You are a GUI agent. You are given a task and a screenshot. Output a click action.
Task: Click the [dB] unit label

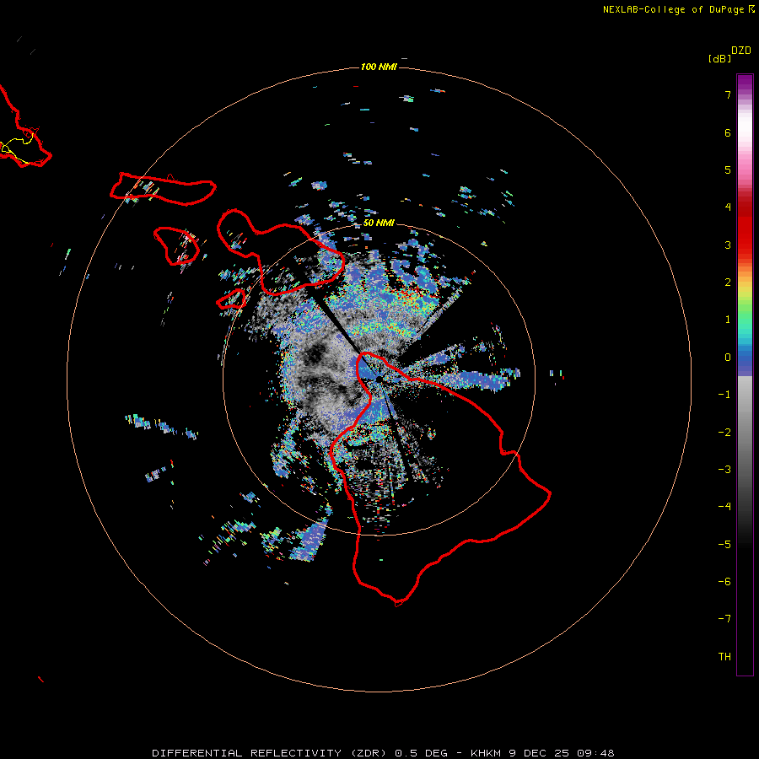coord(719,58)
